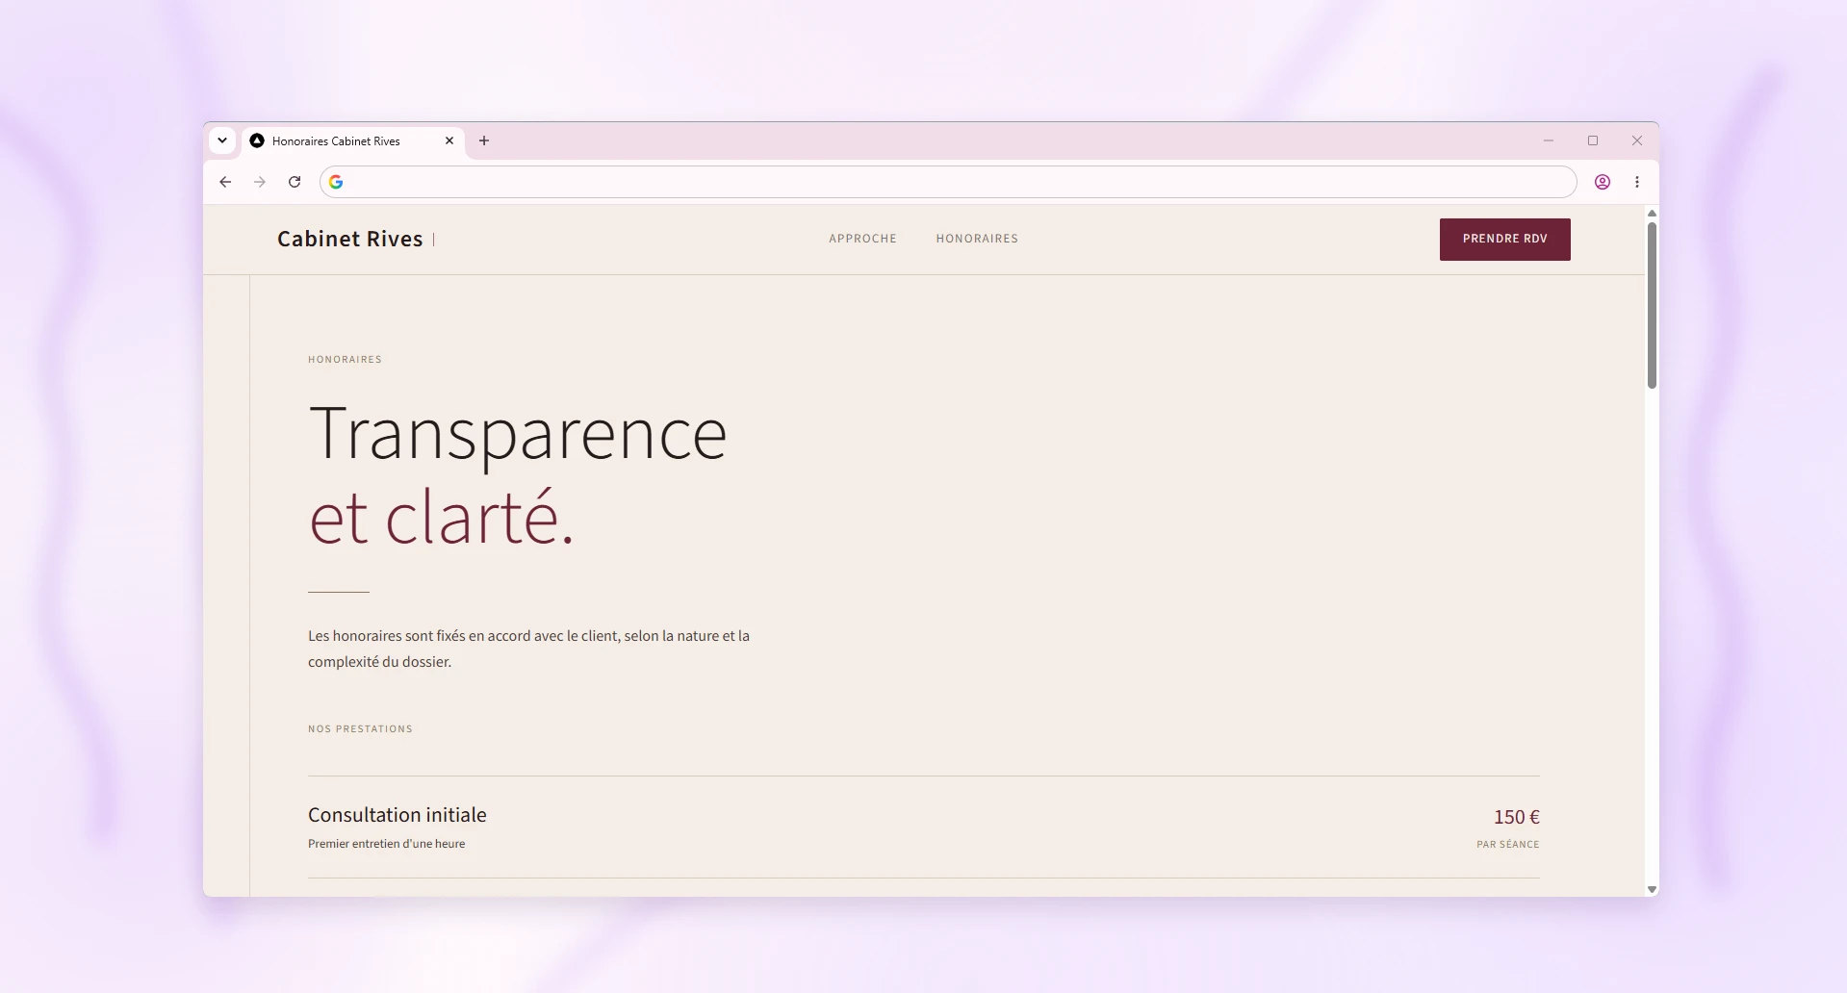Open the browser three-dot menu
Image resolution: width=1847 pixels, height=993 pixels.
1637,182
